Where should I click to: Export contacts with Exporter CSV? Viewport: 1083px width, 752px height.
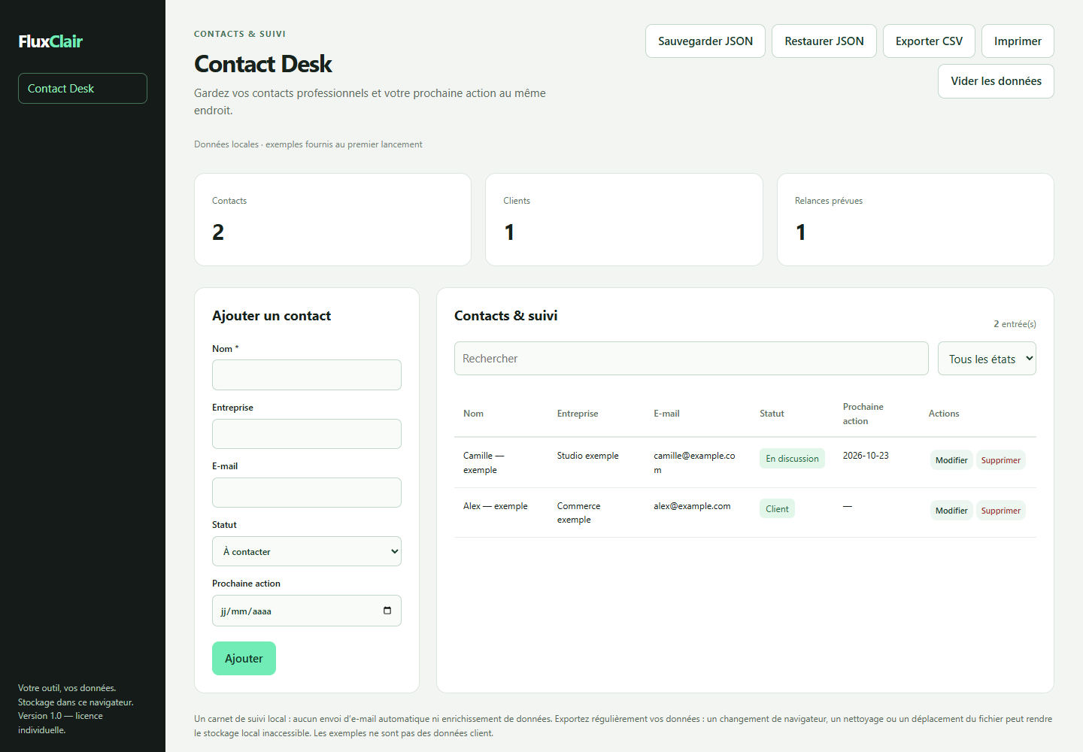929,41
